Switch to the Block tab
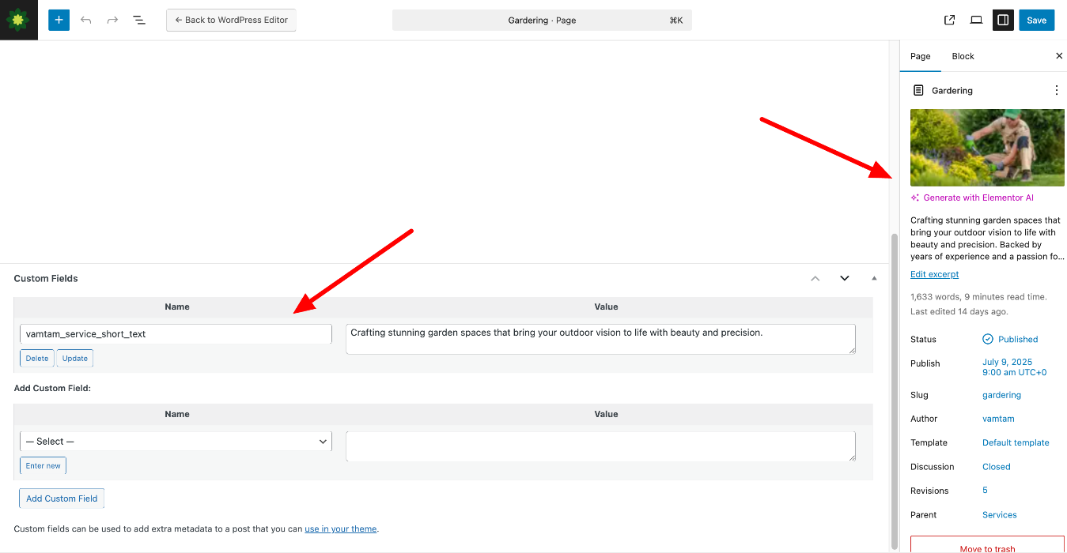 coord(963,56)
